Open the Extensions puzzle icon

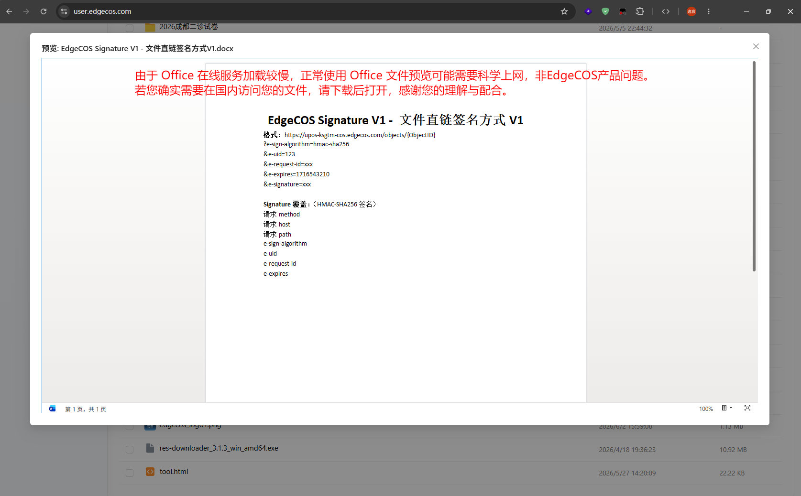(640, 11)
